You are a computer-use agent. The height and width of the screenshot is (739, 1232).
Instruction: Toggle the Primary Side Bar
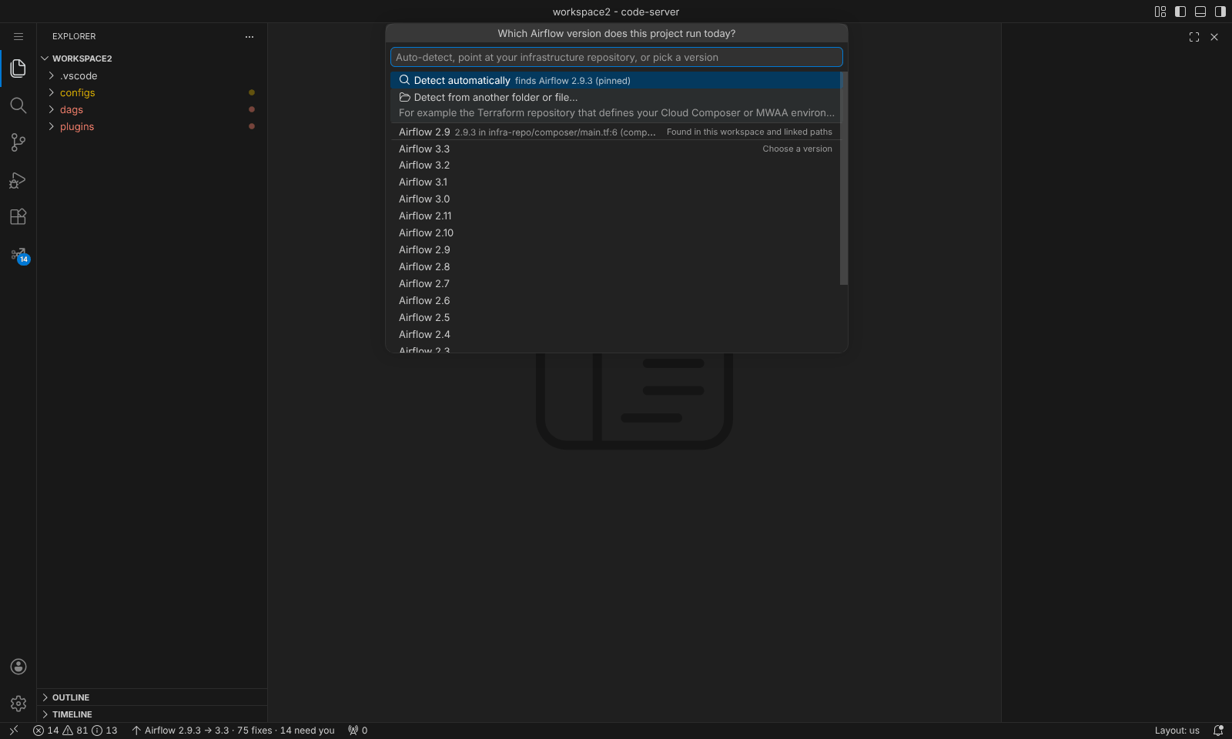pos(1180,12)
